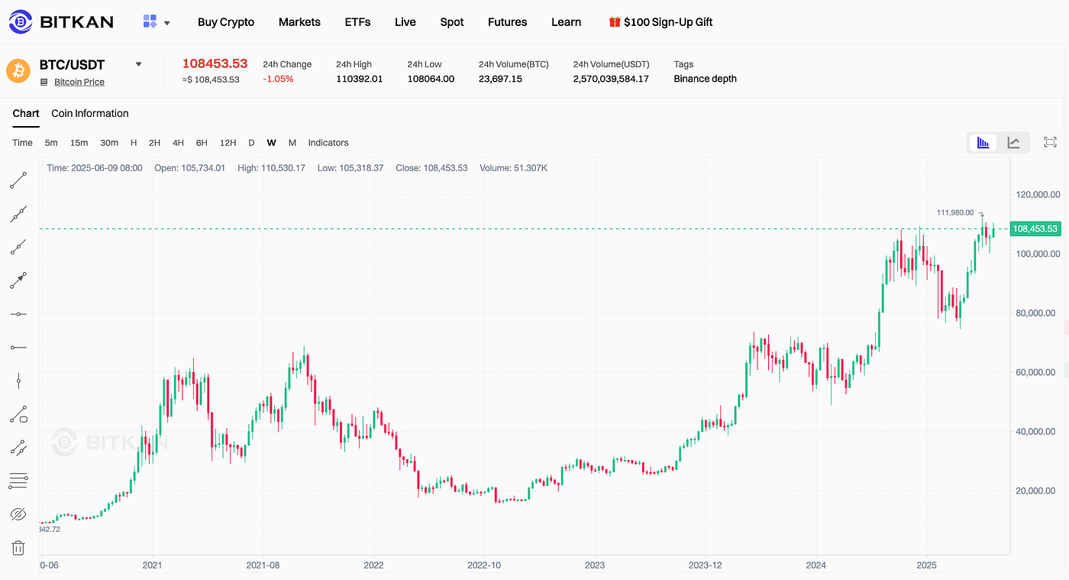
Task: Click the red 108453.53 current price
Action: 215,63
